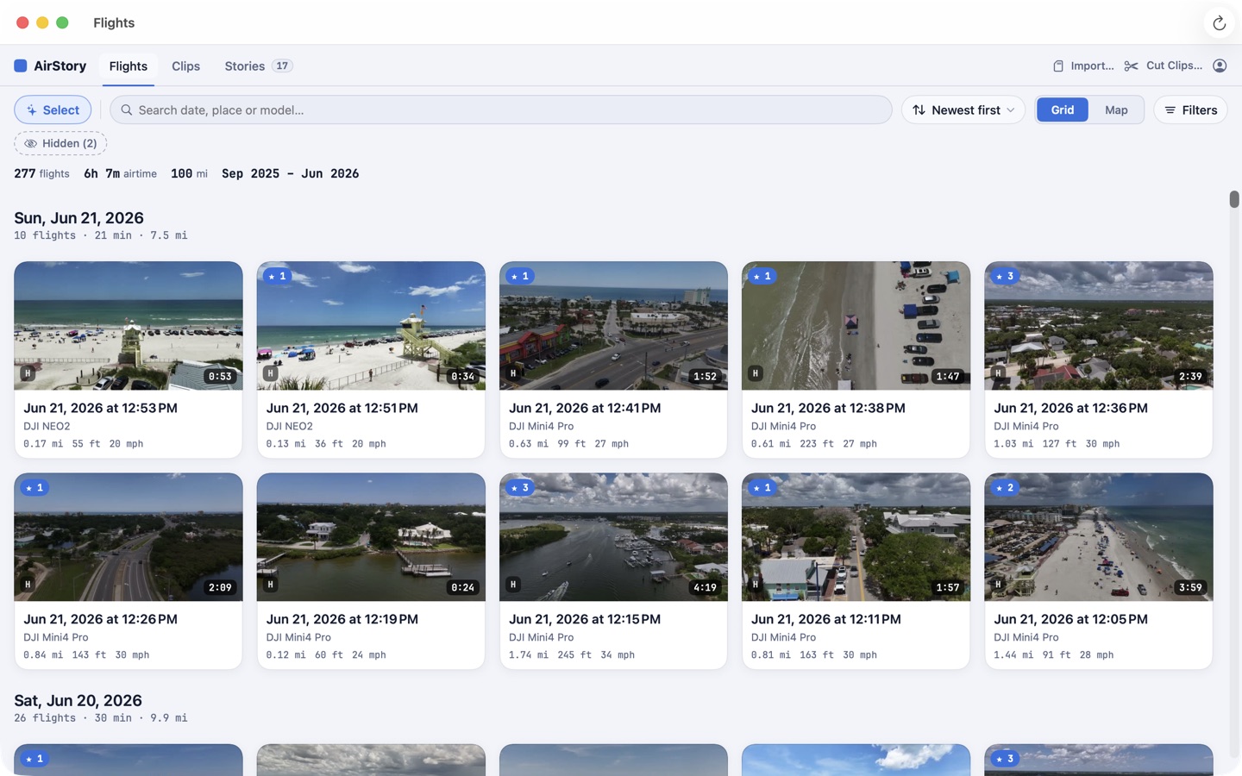Click the 277 flights summary stat
This screenshot has width=1242, height=776.
[x=41, y=173]
